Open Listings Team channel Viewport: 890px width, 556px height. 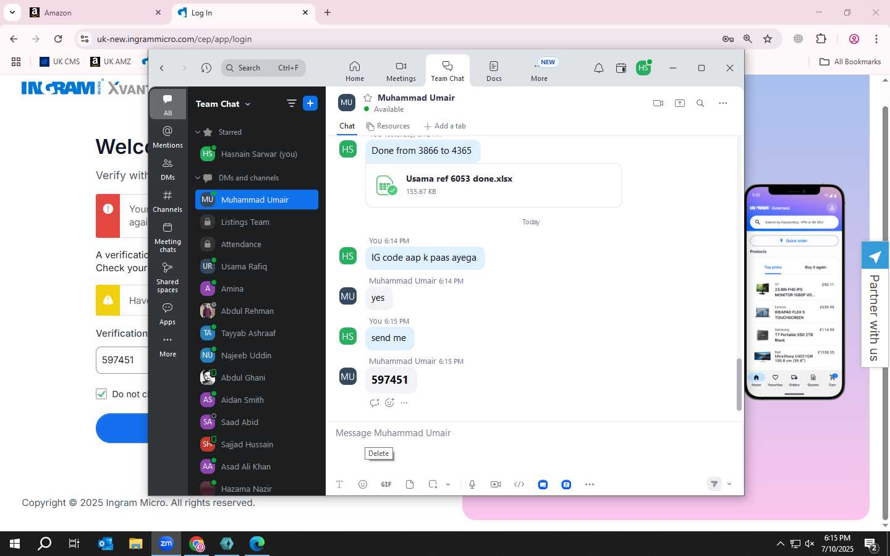(256, 222)
